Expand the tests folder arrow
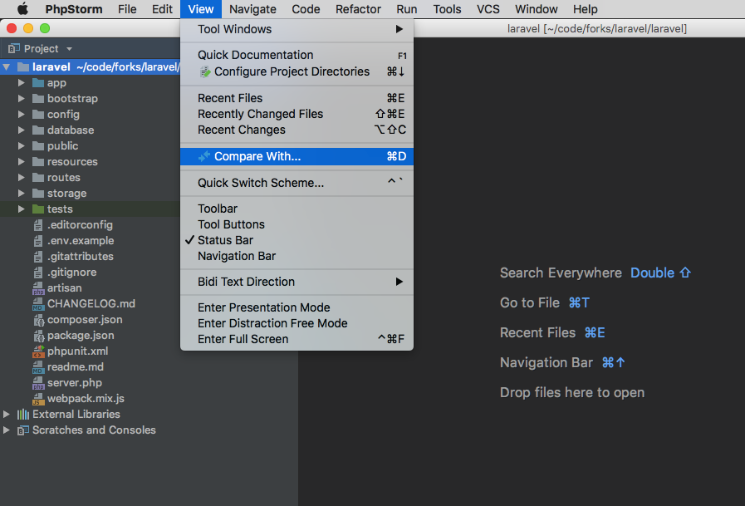Image resolution: width=745 pixels, height=506 pixels. [x=21, y=209]
